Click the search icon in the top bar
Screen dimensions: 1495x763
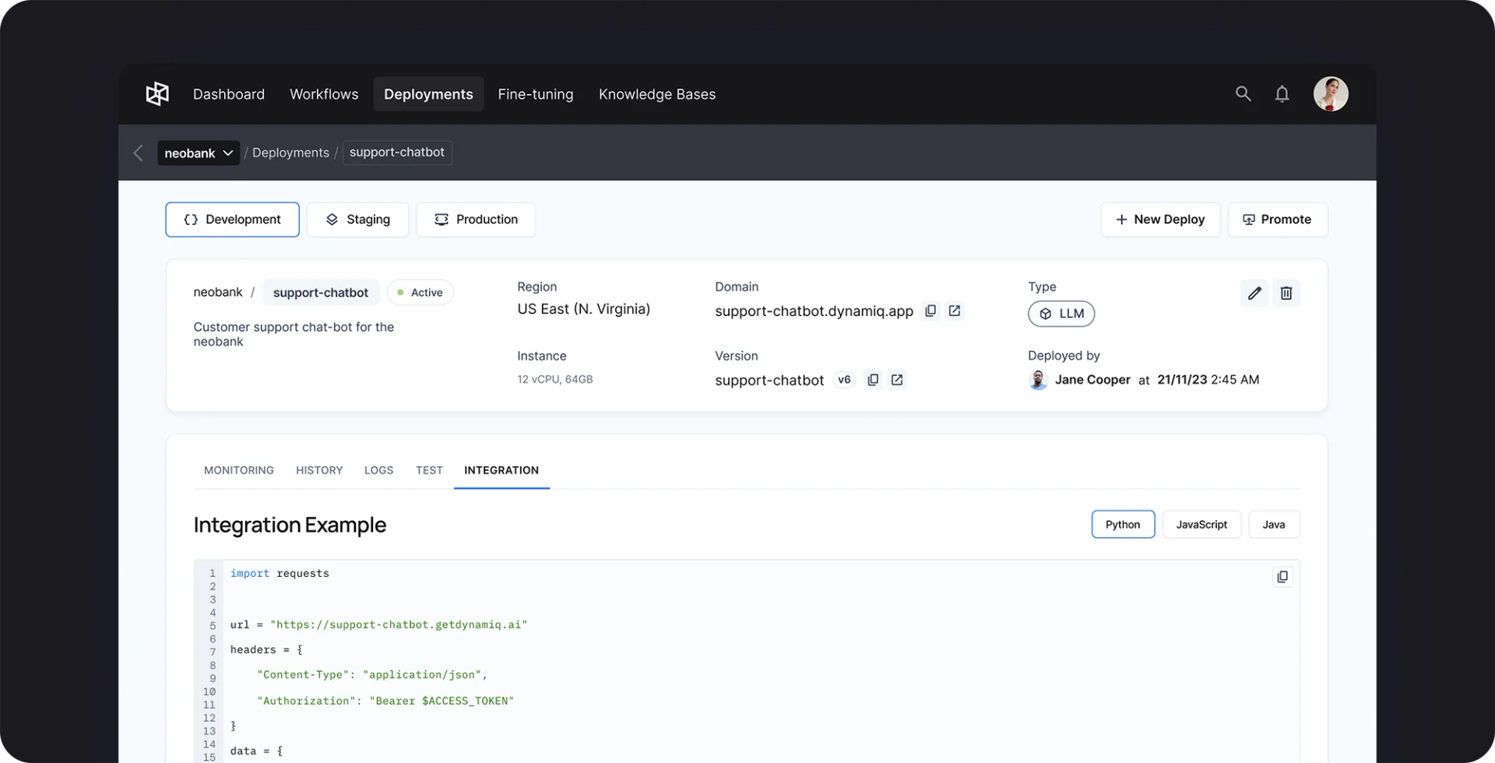point(1243,93)
